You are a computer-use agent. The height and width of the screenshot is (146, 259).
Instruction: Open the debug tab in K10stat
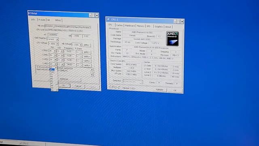point(58,20)
